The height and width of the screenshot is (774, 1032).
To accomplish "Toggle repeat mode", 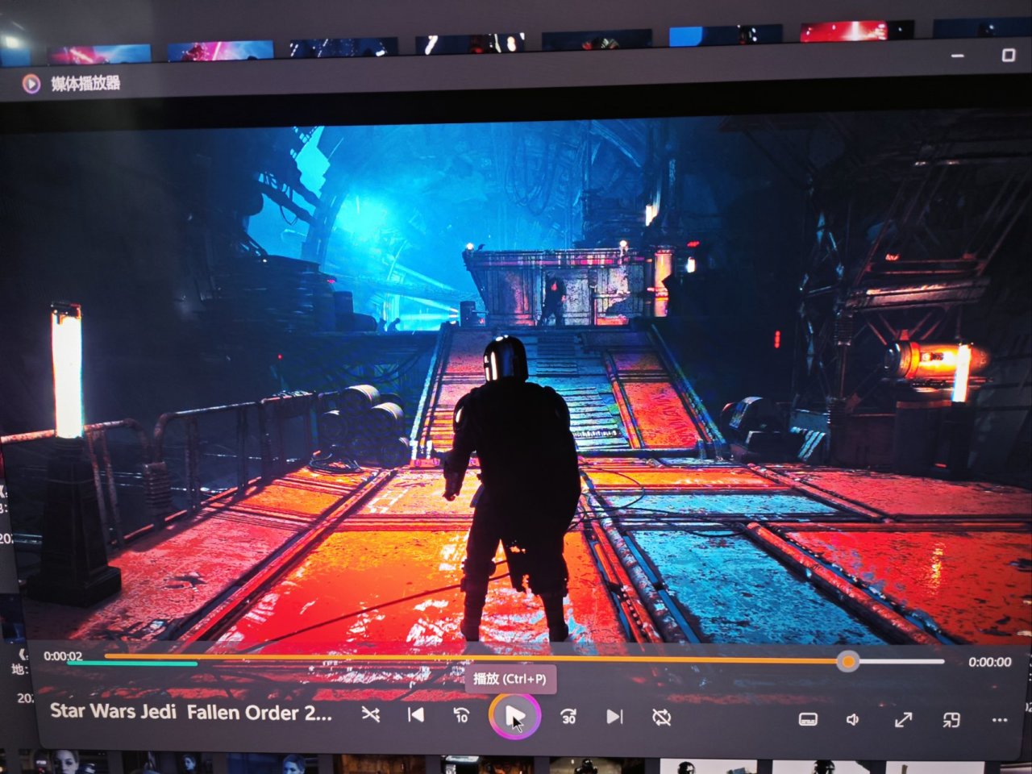I will (x=662, y=717).
